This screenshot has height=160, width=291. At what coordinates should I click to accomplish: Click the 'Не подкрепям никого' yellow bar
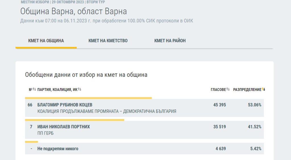[32, 142]
